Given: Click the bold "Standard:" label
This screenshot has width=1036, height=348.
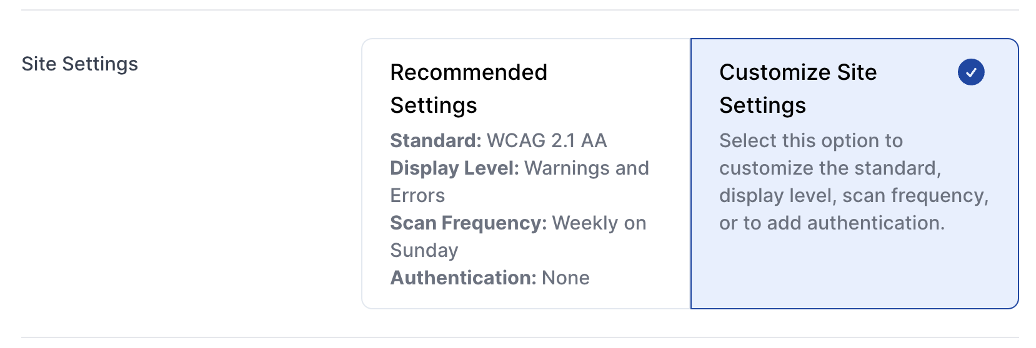Looking at the screenshot, I should 436,140.
